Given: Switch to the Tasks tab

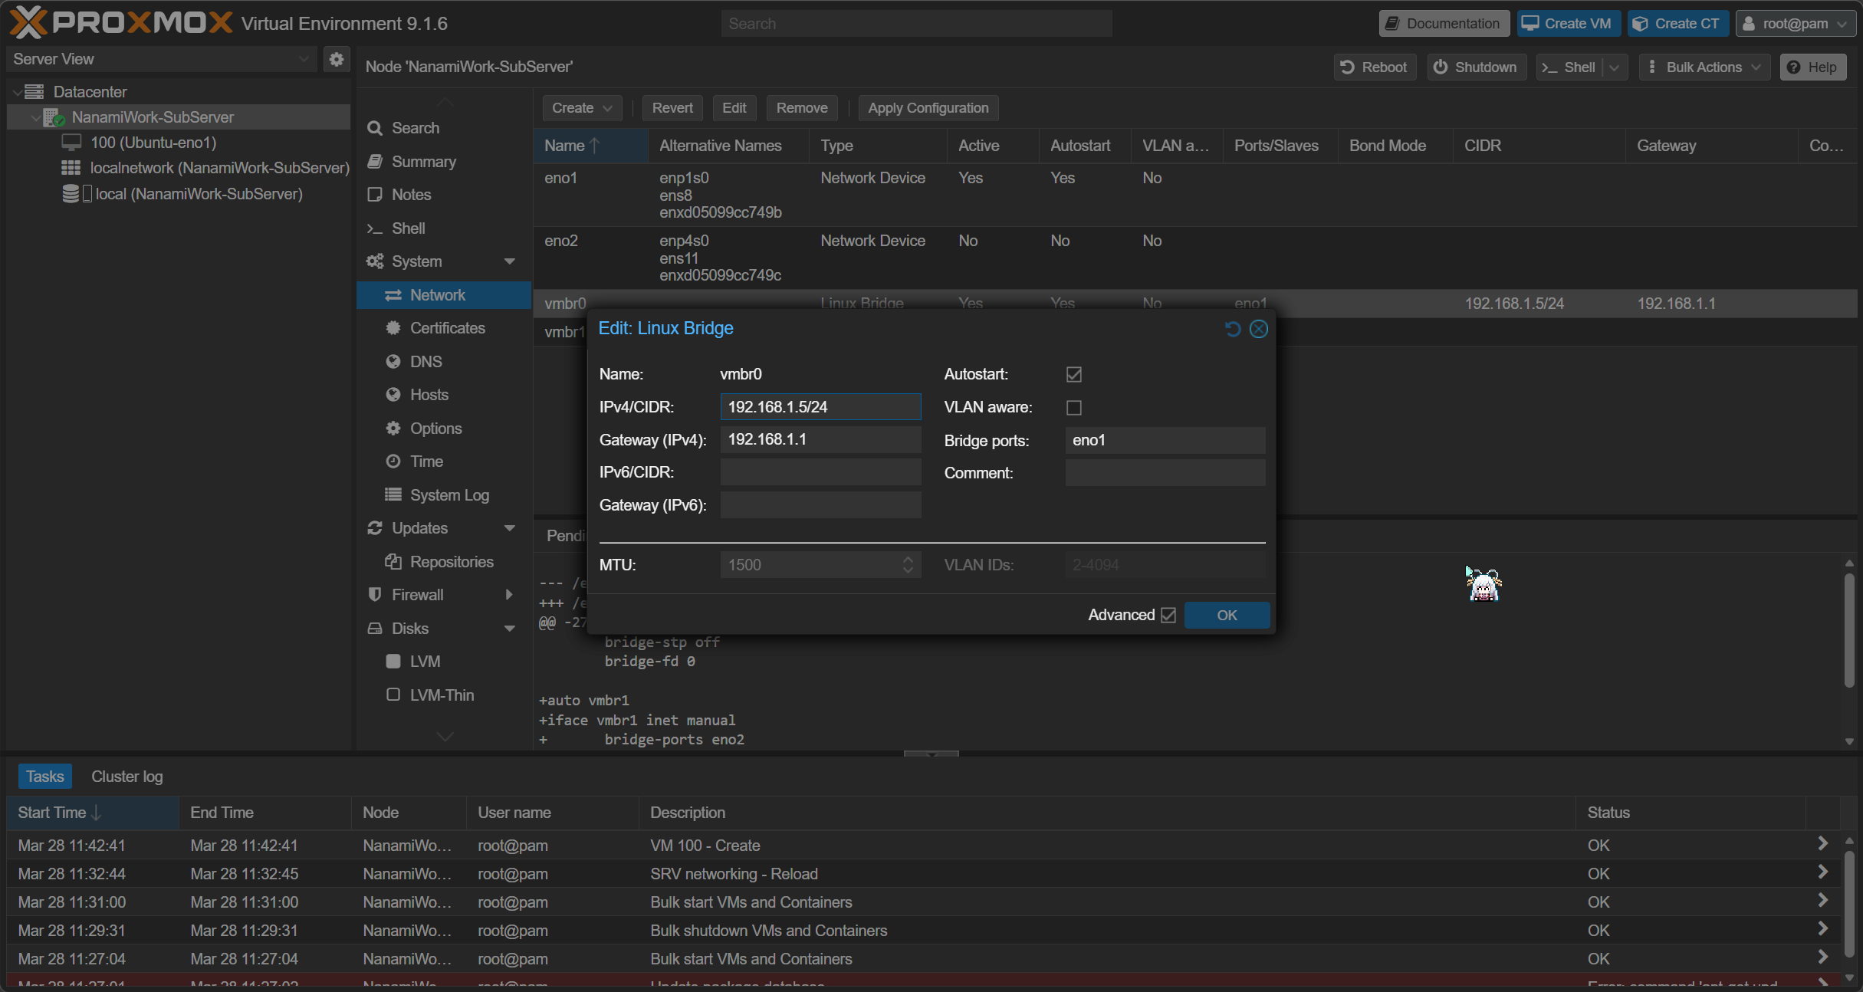Looking at the screenshot, I should (x=45, y=777).
